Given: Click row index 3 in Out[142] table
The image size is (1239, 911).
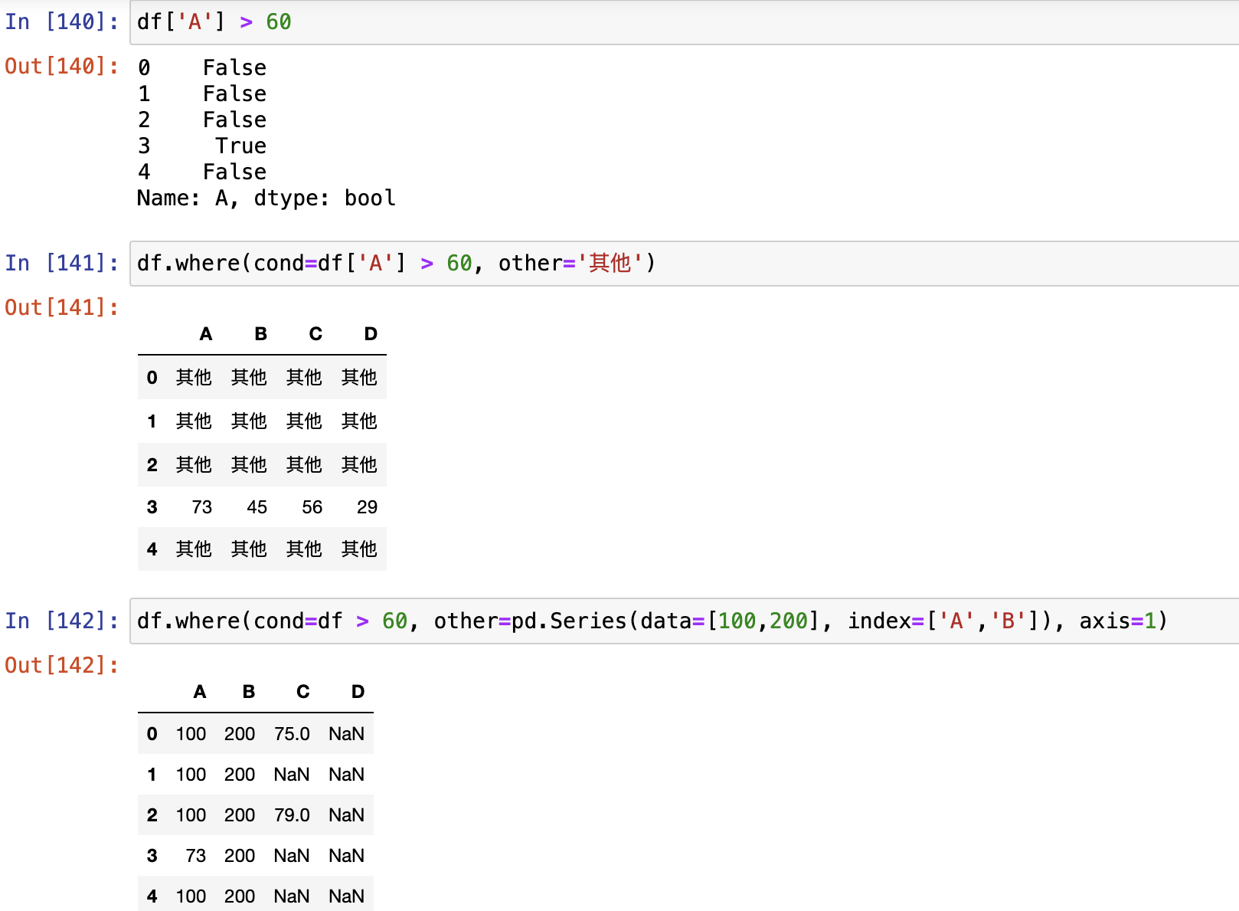Looking at the screenshot, I should [x=152, y=856].
